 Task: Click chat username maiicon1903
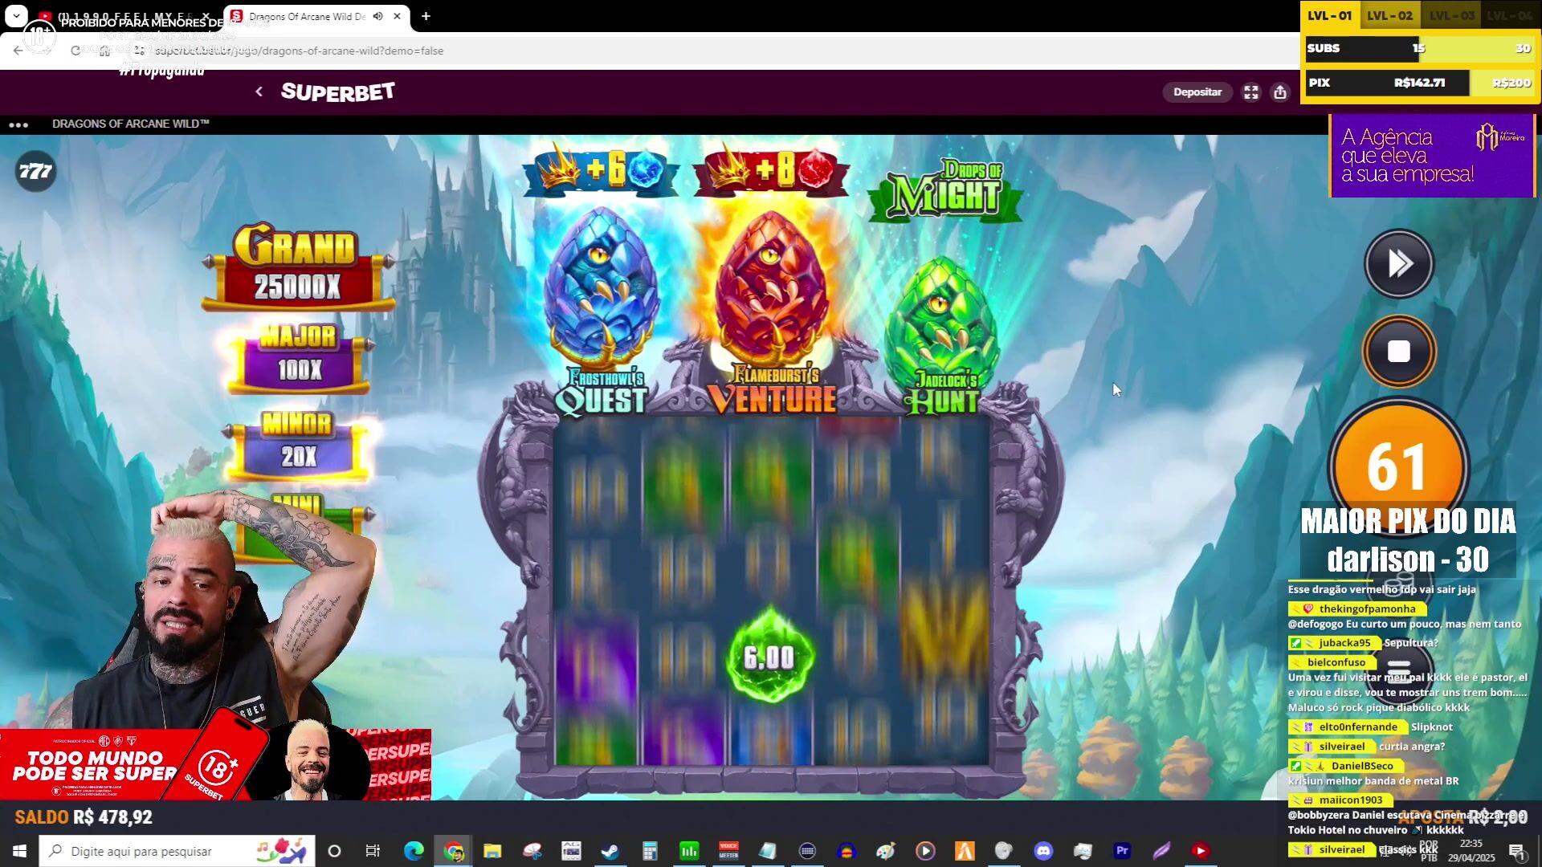1351,800
